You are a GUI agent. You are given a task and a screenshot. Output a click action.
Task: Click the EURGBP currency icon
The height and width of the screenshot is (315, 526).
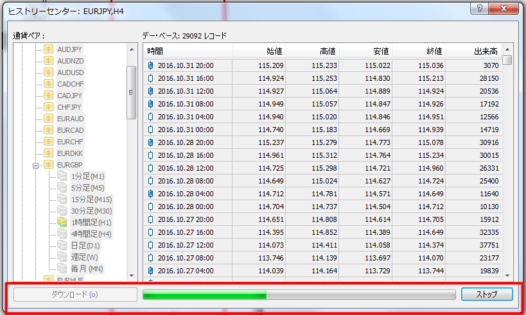(49, 165)
